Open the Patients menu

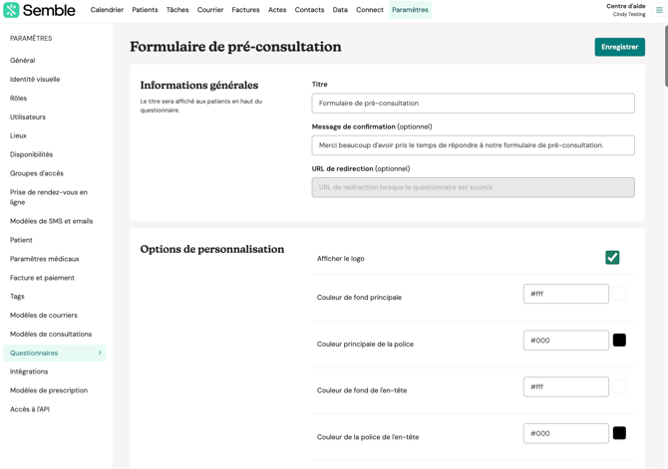pos(145,10)
